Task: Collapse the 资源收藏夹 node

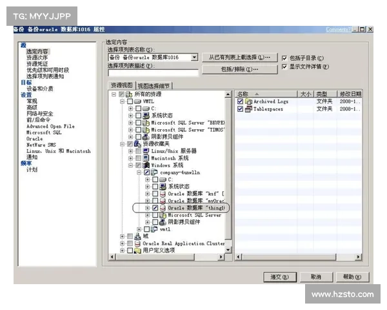Action: point(122,144)
